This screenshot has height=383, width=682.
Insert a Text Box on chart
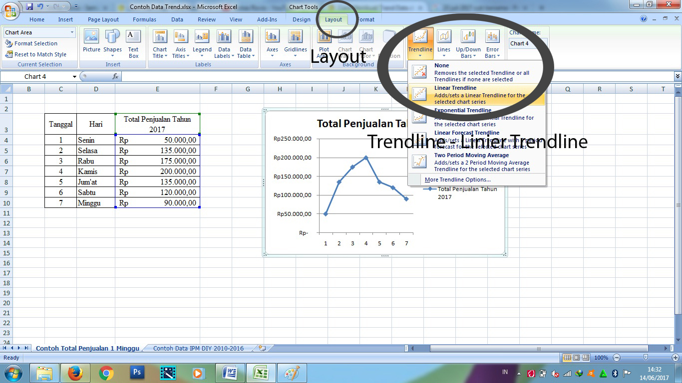(133, 44)
